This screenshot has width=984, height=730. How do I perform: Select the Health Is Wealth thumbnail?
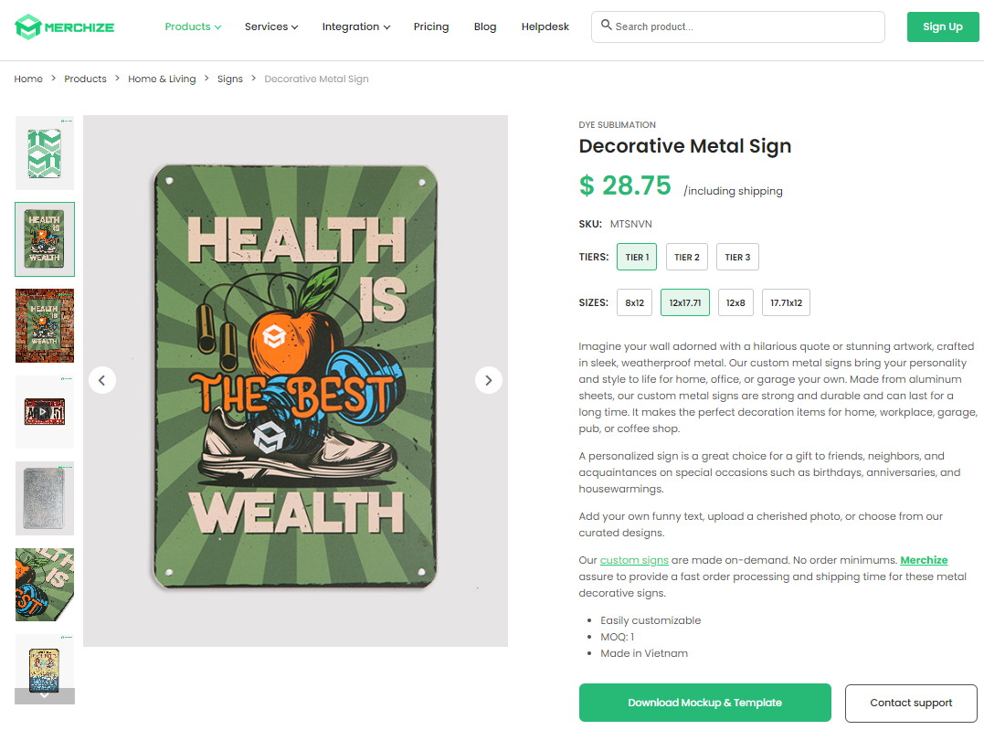[x=44, y=239]
